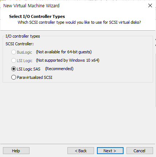The image size is (156, 157).
Task: Open Help for the wizard
Action: pyautogui.click(x=16, y=151)
